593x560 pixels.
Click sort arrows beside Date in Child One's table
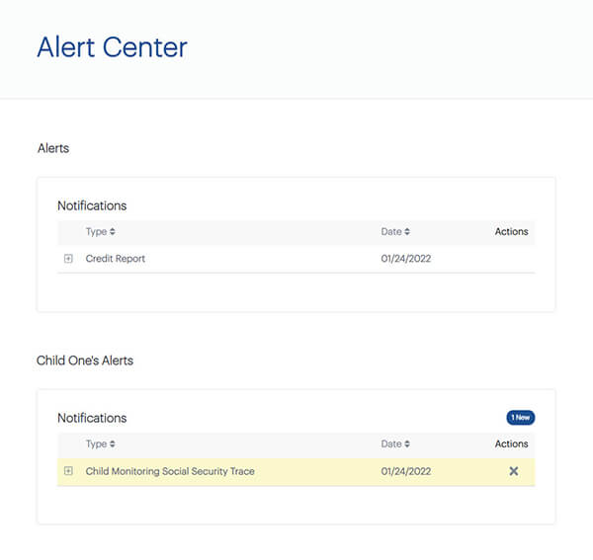407,444
